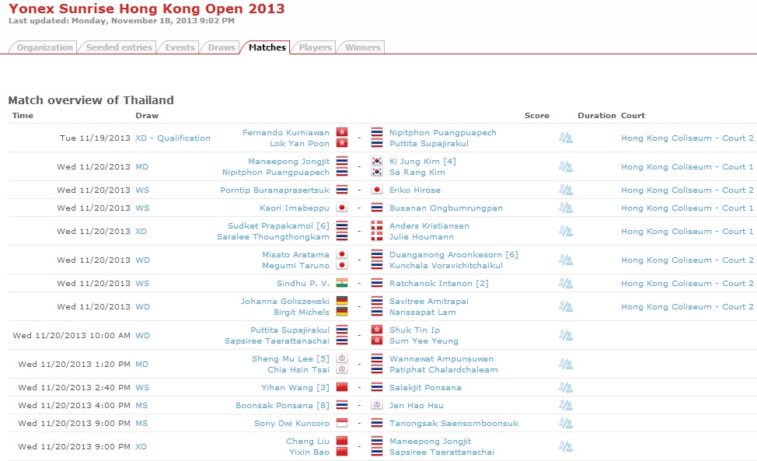Click Thai flag beside Boonsak Ponsana
Screen dimensions: 757x461
tap(342, 405)
